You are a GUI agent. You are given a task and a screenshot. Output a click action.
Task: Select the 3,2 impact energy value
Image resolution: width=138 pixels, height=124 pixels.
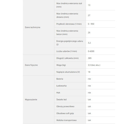coord(89,43)
